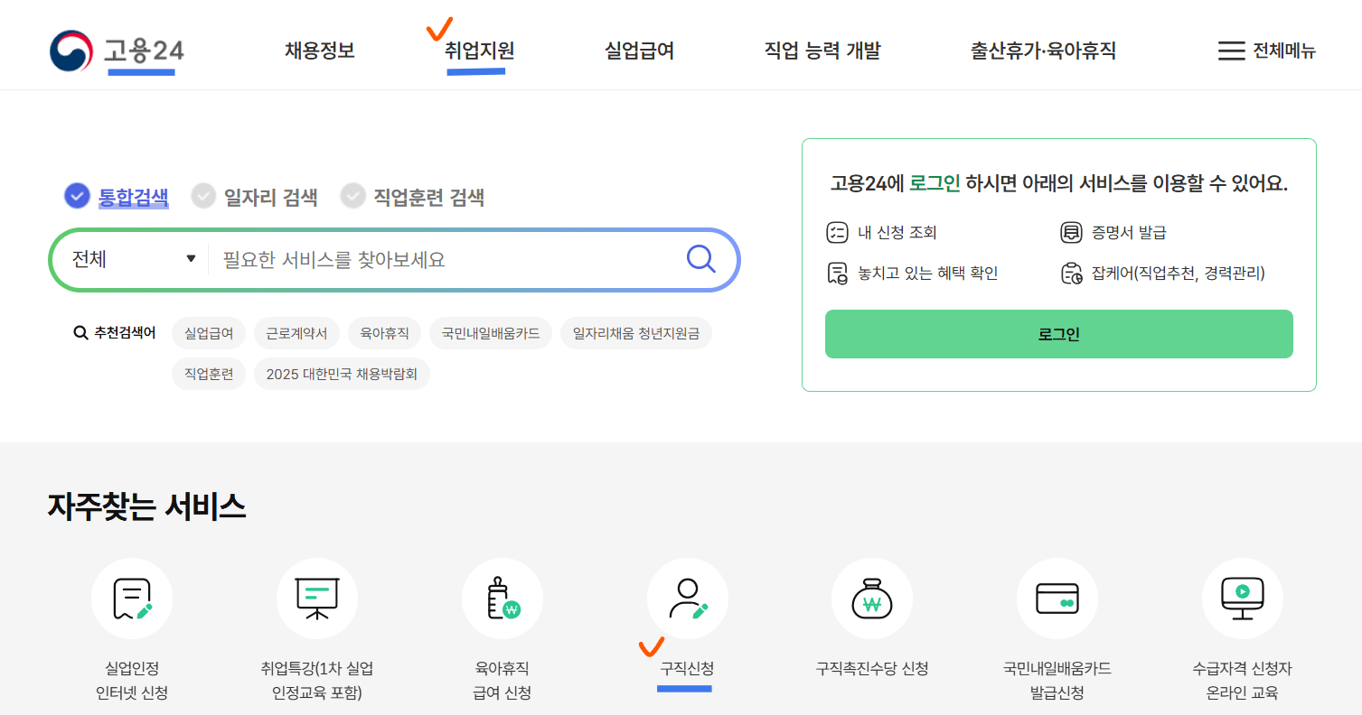Open the 전체 category dropdown
Screen dimensions: 1362x715
pos(129,259)
